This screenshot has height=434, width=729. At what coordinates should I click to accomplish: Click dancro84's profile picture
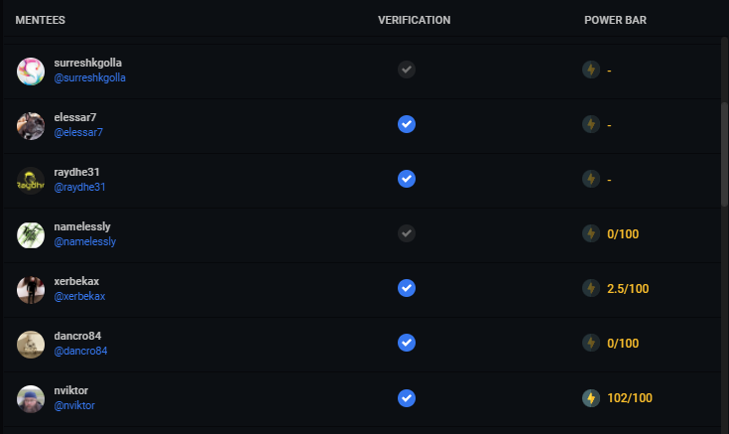click(x=31, y=345)
